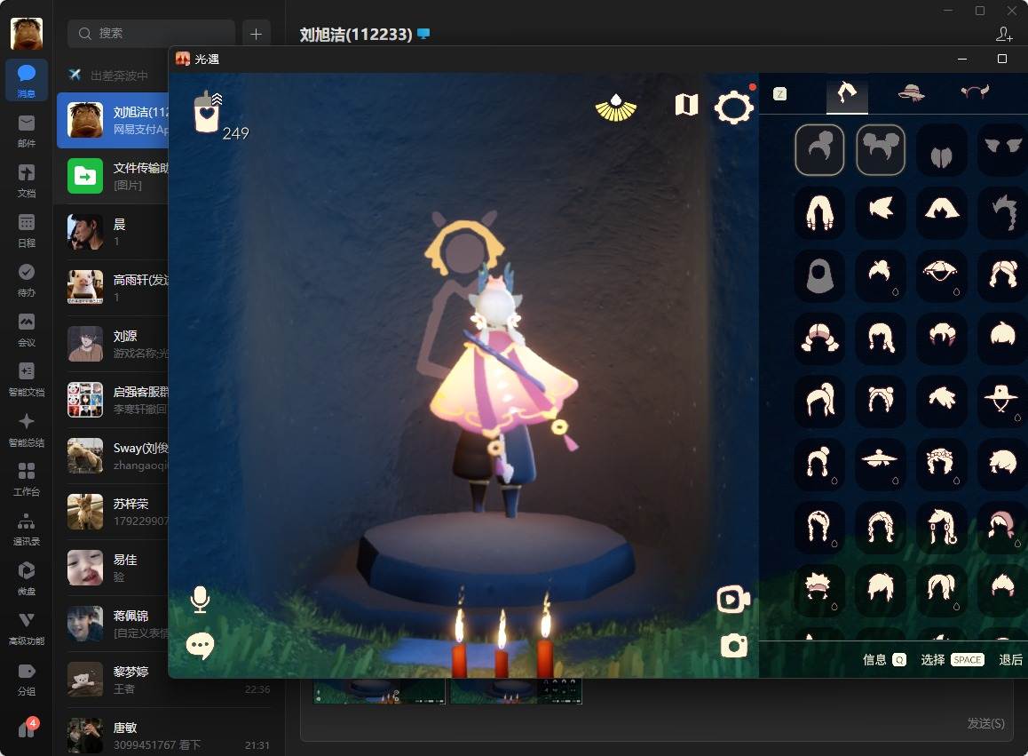Click 信息 Q info button
The height and width of the screenshot is (756, 1028).
click(884, 659)
